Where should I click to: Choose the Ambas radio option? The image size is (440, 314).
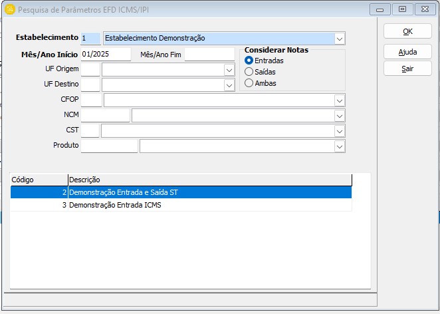[249, 83]
